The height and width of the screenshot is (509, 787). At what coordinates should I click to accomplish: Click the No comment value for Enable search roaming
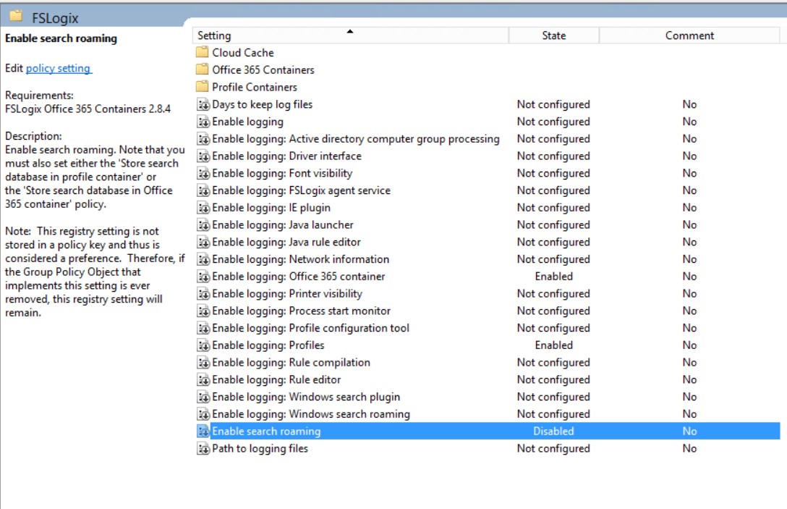pyautogui.click(x=689, y=431)
